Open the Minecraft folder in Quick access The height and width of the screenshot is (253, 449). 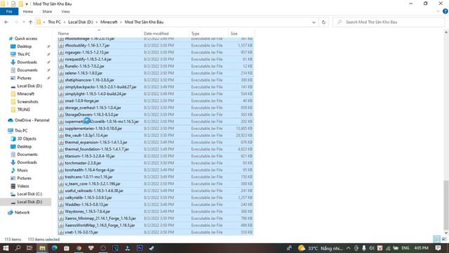pos(25,93)
